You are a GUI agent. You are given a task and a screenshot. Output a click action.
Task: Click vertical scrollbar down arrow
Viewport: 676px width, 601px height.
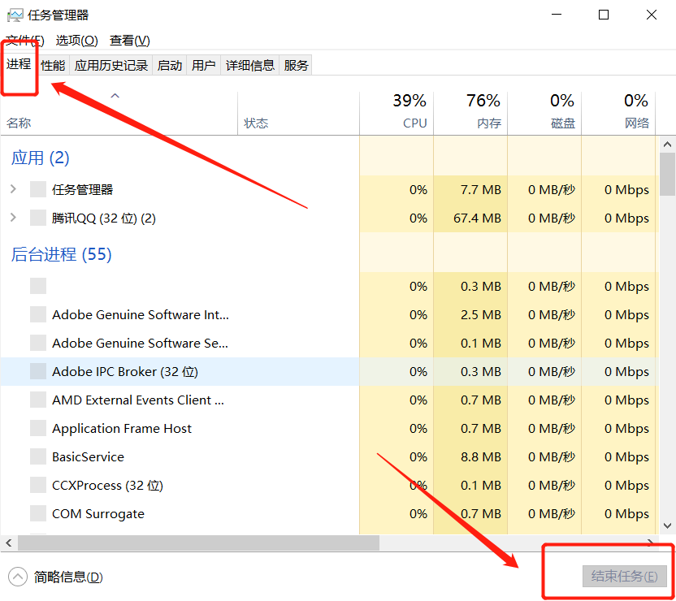pyautogui.click(x=667, y=525)
